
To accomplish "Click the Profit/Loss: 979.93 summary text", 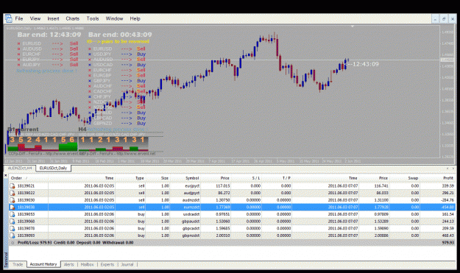I will [x=35, y=243].
